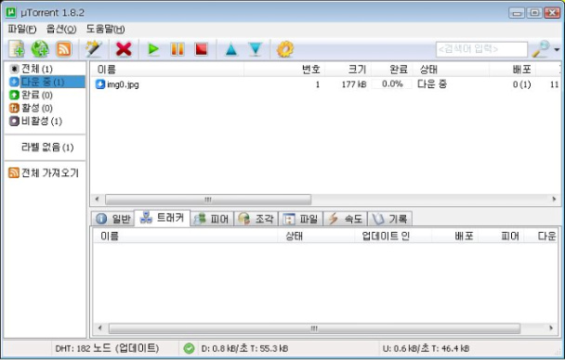Move torrent up the queue arrow
Image resolution: width=565 pixels, height=360 pixels.
point(231,49)
